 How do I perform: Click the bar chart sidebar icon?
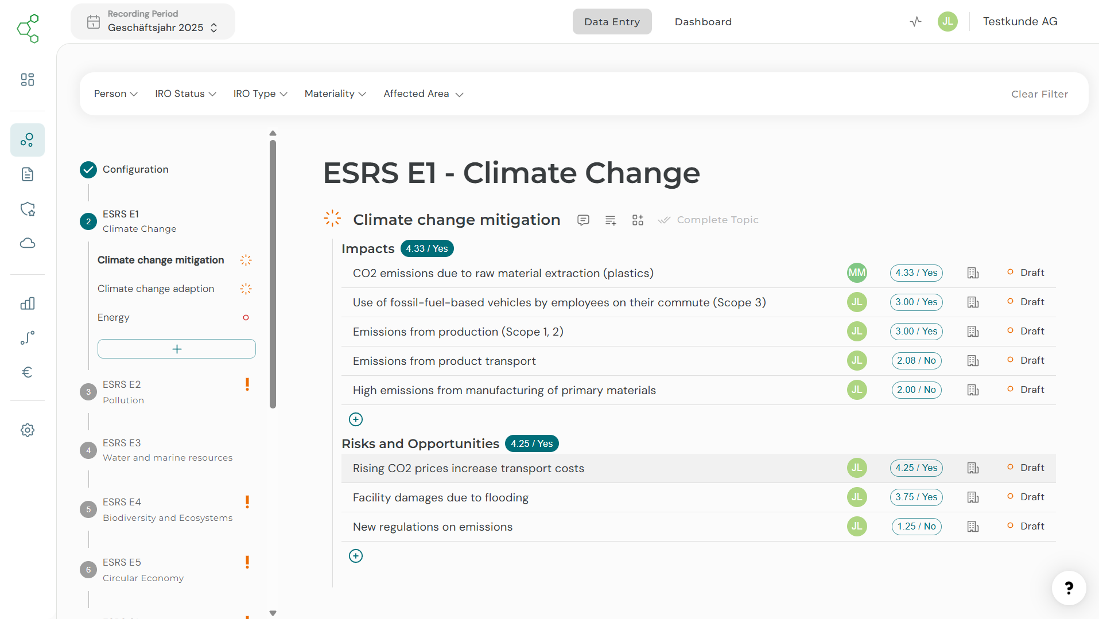click(28, 303)
